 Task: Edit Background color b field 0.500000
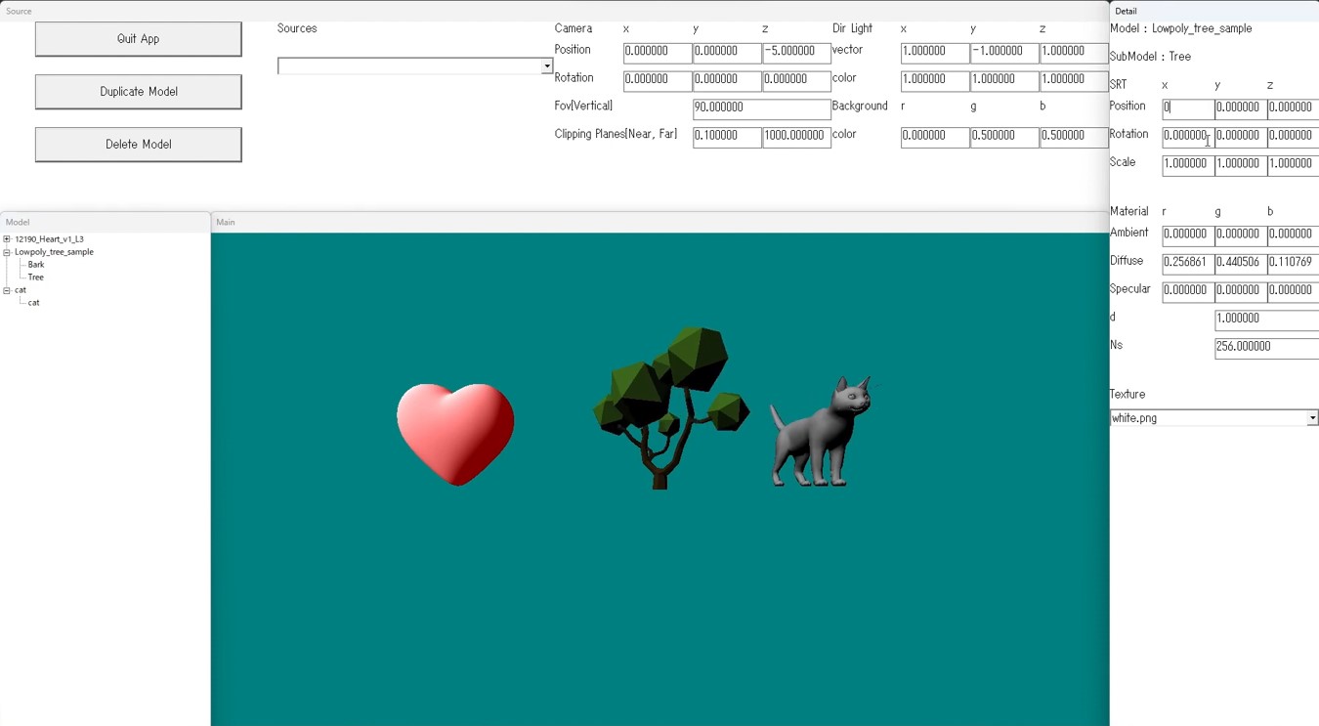tap(1074, 137)
